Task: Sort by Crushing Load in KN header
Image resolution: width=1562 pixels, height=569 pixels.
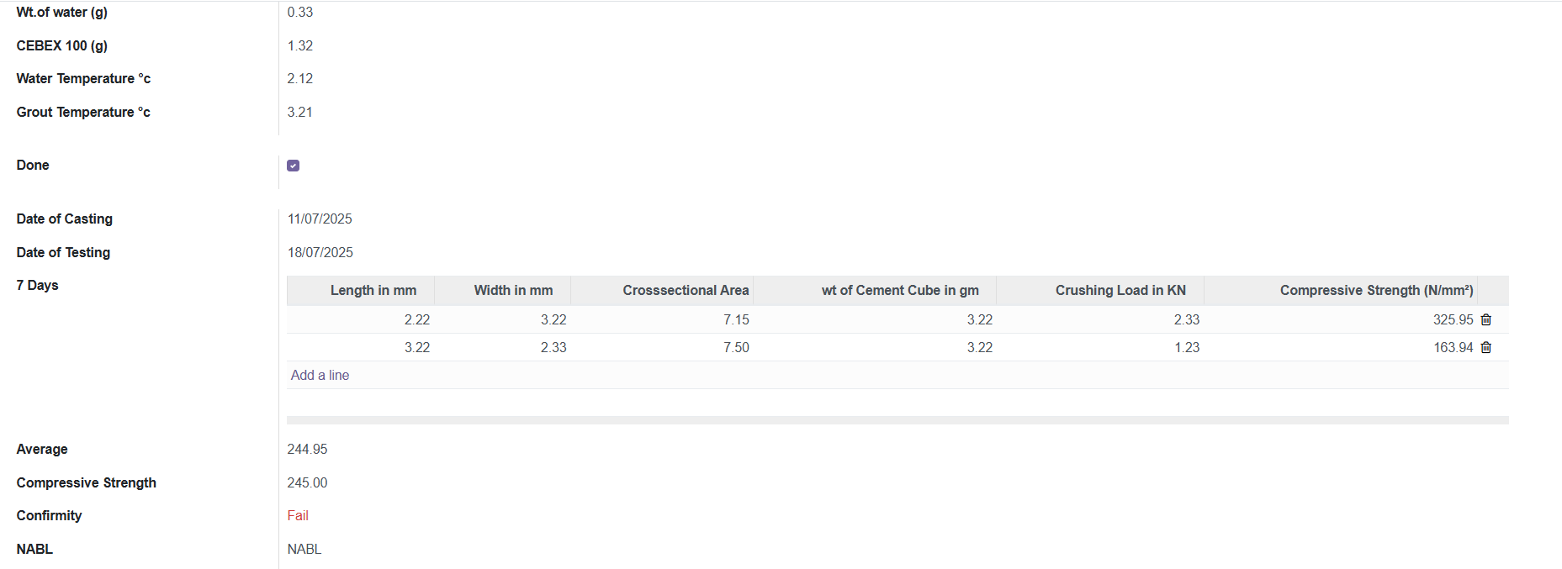Action: pyautogui.click(x=1120, y=290)
